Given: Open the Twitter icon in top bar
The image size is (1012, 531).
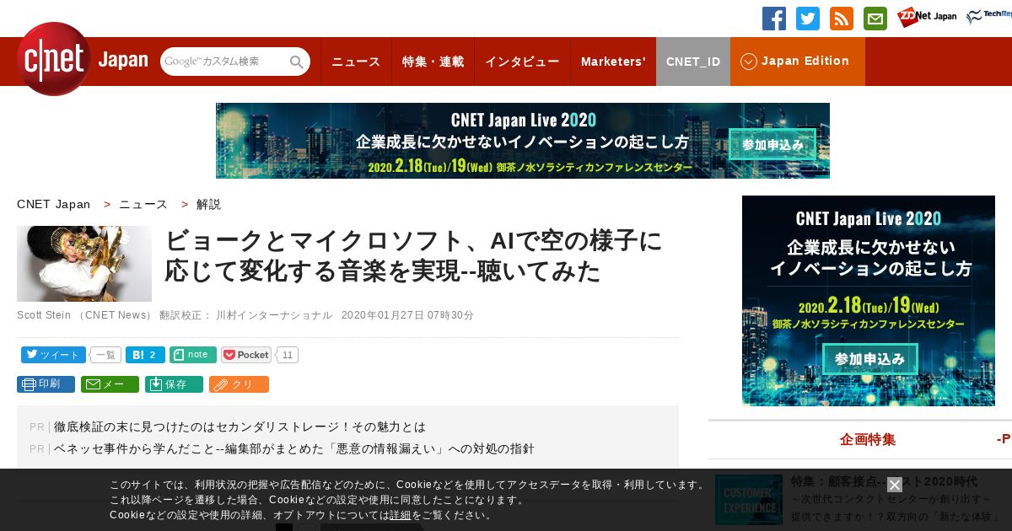Looking at the screenshot, I should 808,19.
